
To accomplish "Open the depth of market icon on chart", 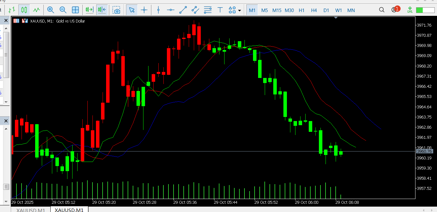I will click(x=16, y=21).
